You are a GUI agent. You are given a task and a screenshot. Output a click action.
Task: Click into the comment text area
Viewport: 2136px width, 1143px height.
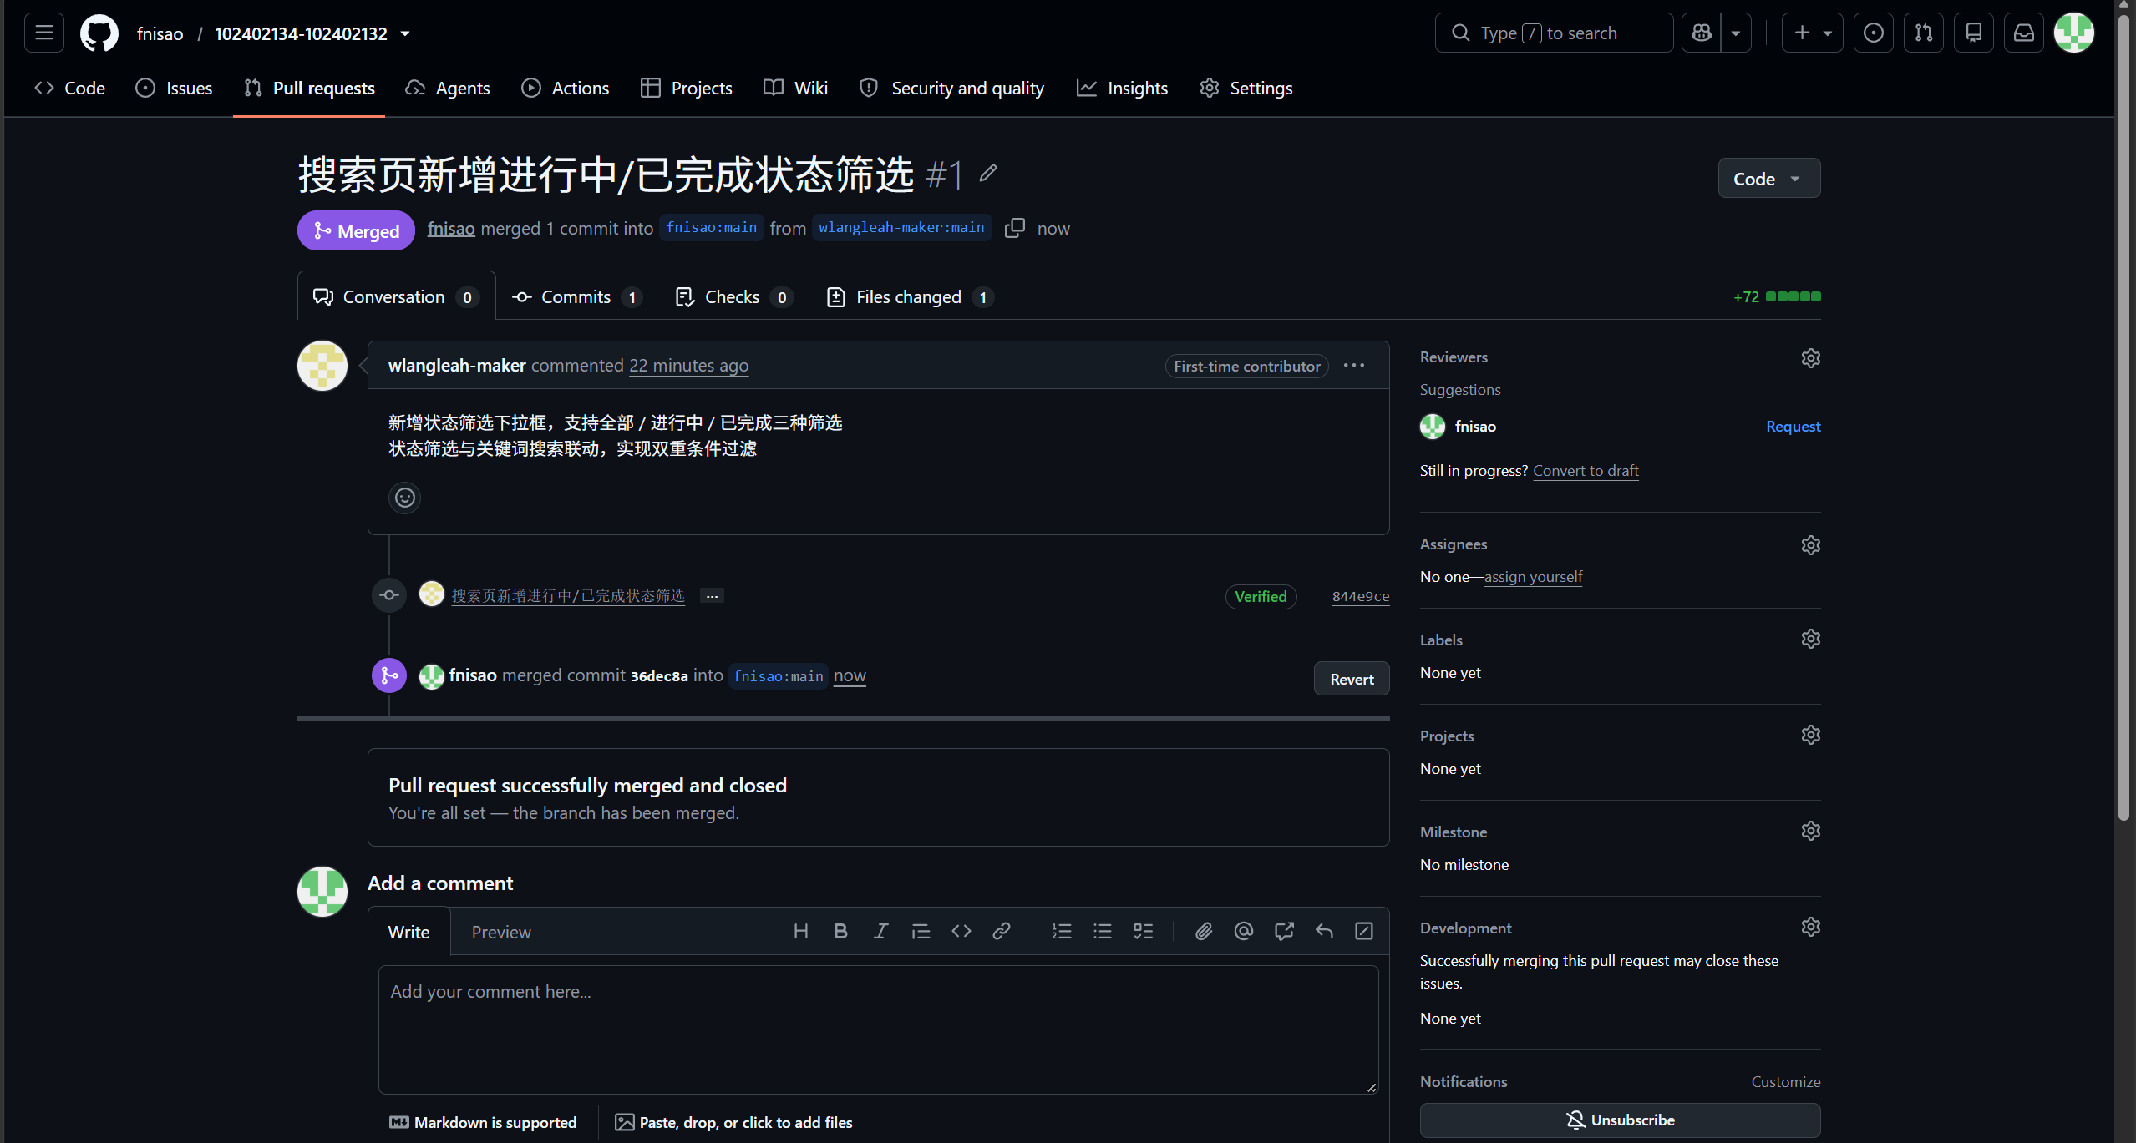point(878,1029)
